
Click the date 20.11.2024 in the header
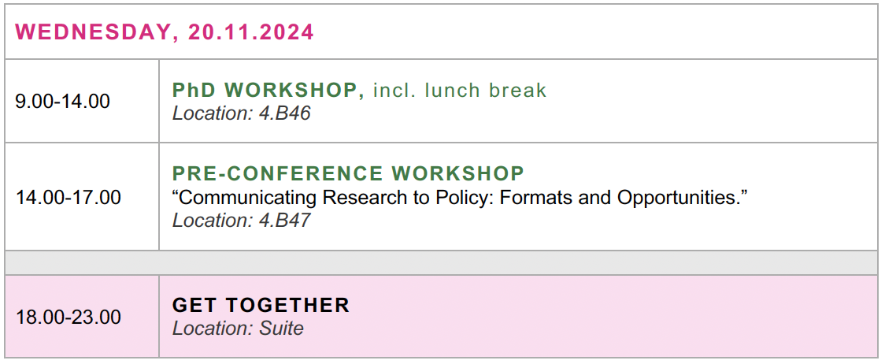[250, 32]
